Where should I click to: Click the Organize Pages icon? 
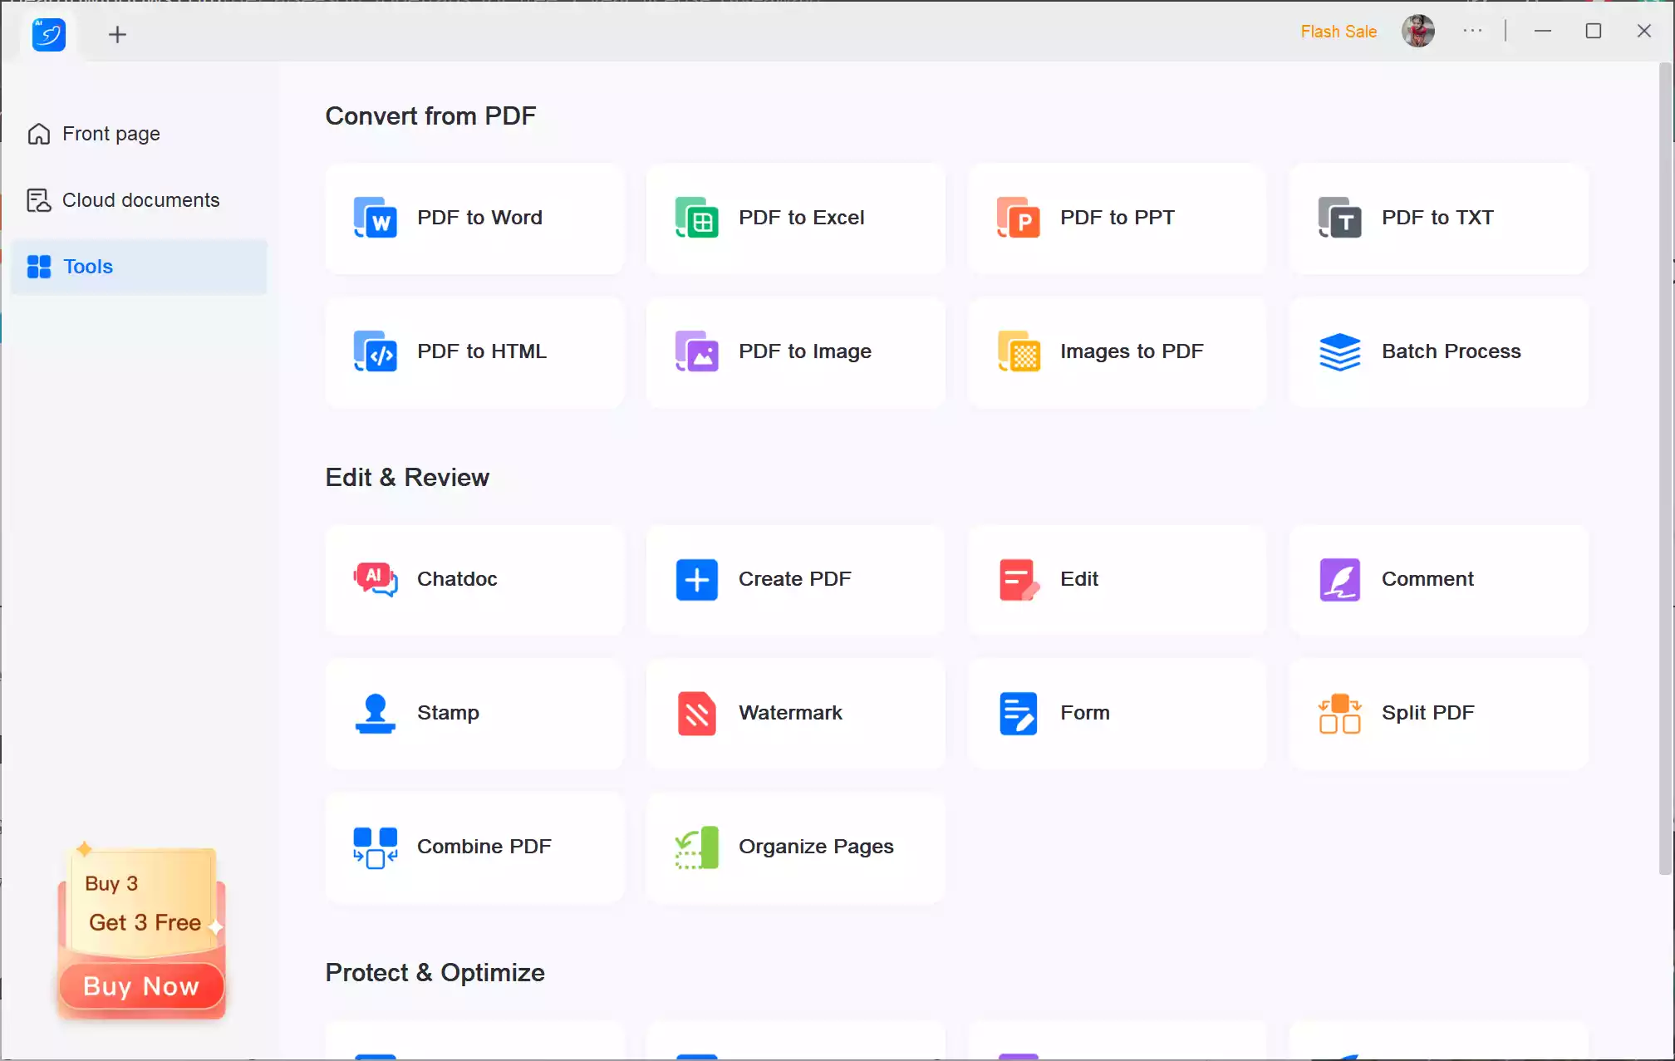[x=696, y=847]
